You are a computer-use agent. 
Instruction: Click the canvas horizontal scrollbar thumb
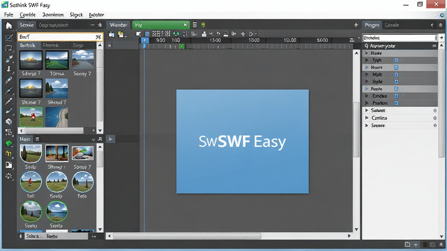(x=187, y=236)
